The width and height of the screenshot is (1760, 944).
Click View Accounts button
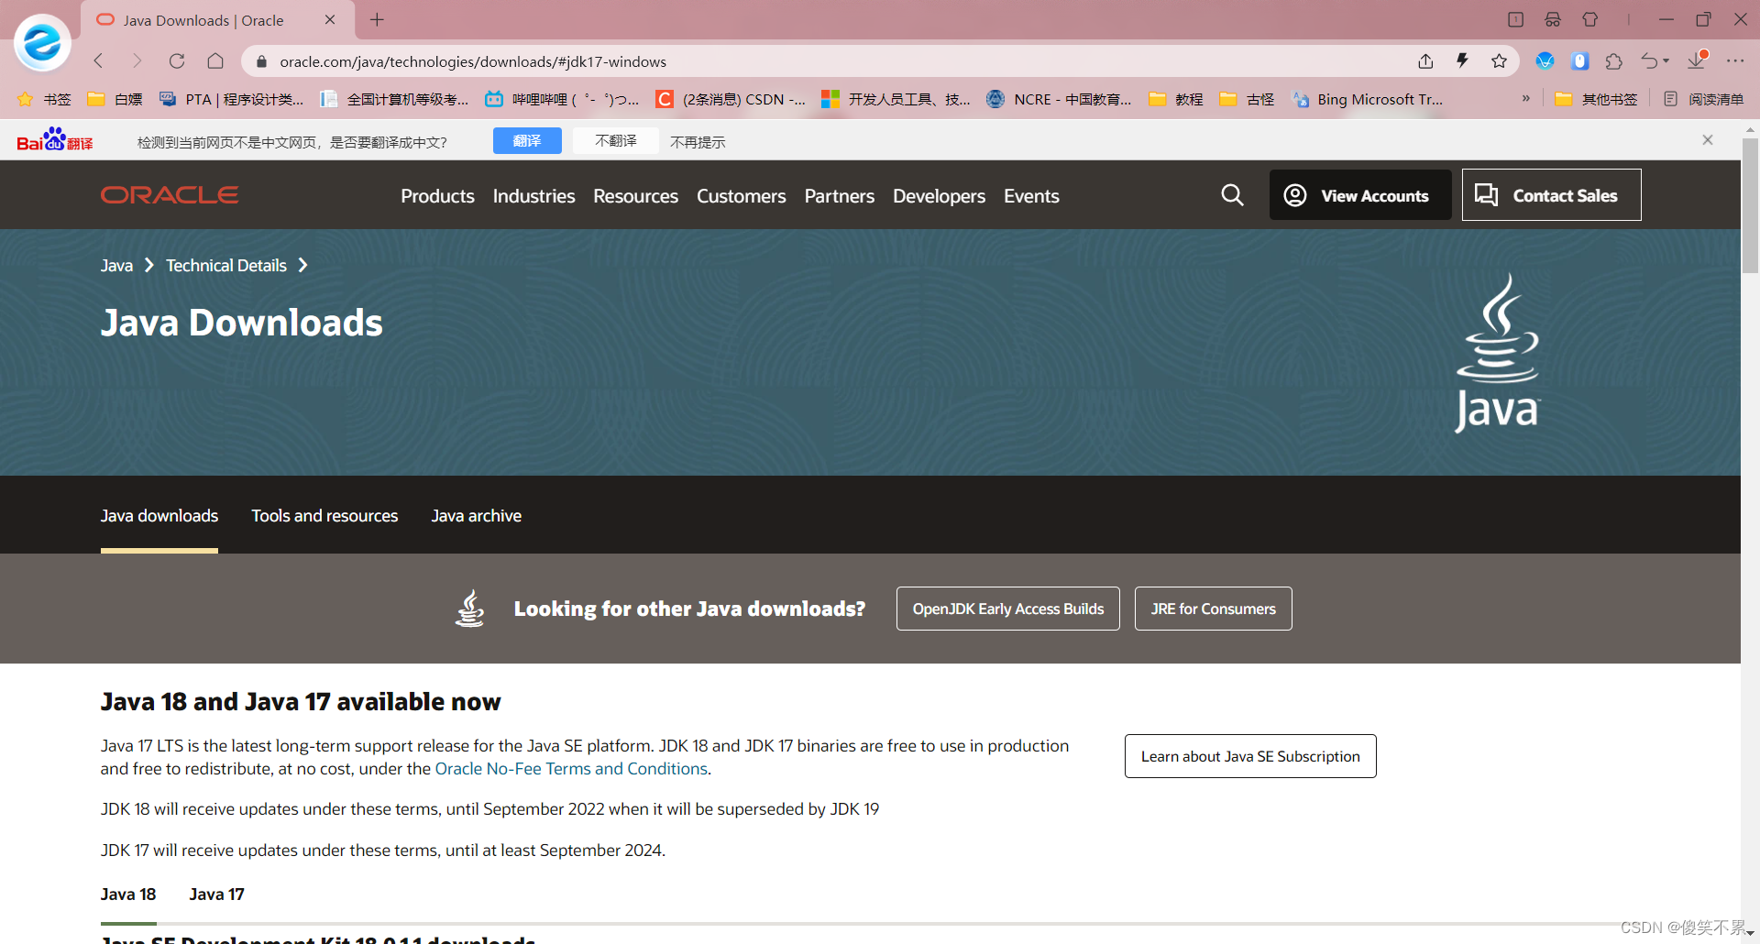click(x=1359, y=195)
